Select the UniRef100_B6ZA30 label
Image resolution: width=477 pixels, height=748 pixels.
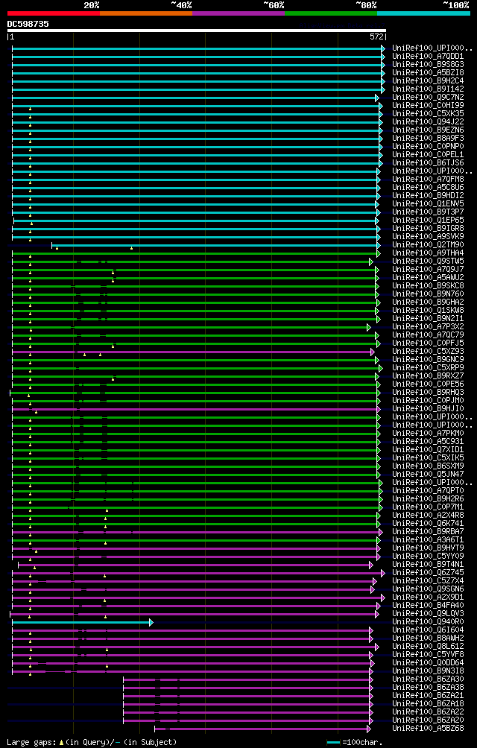[428, 679]
